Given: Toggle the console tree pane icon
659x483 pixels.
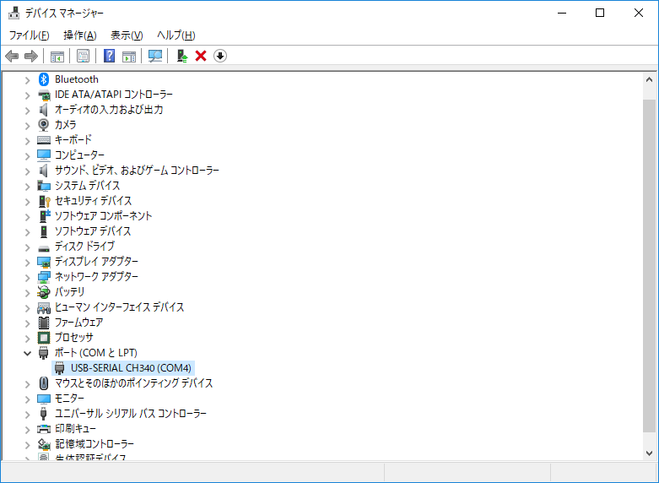Looking at the screenshot, I should tap(57, 56).
